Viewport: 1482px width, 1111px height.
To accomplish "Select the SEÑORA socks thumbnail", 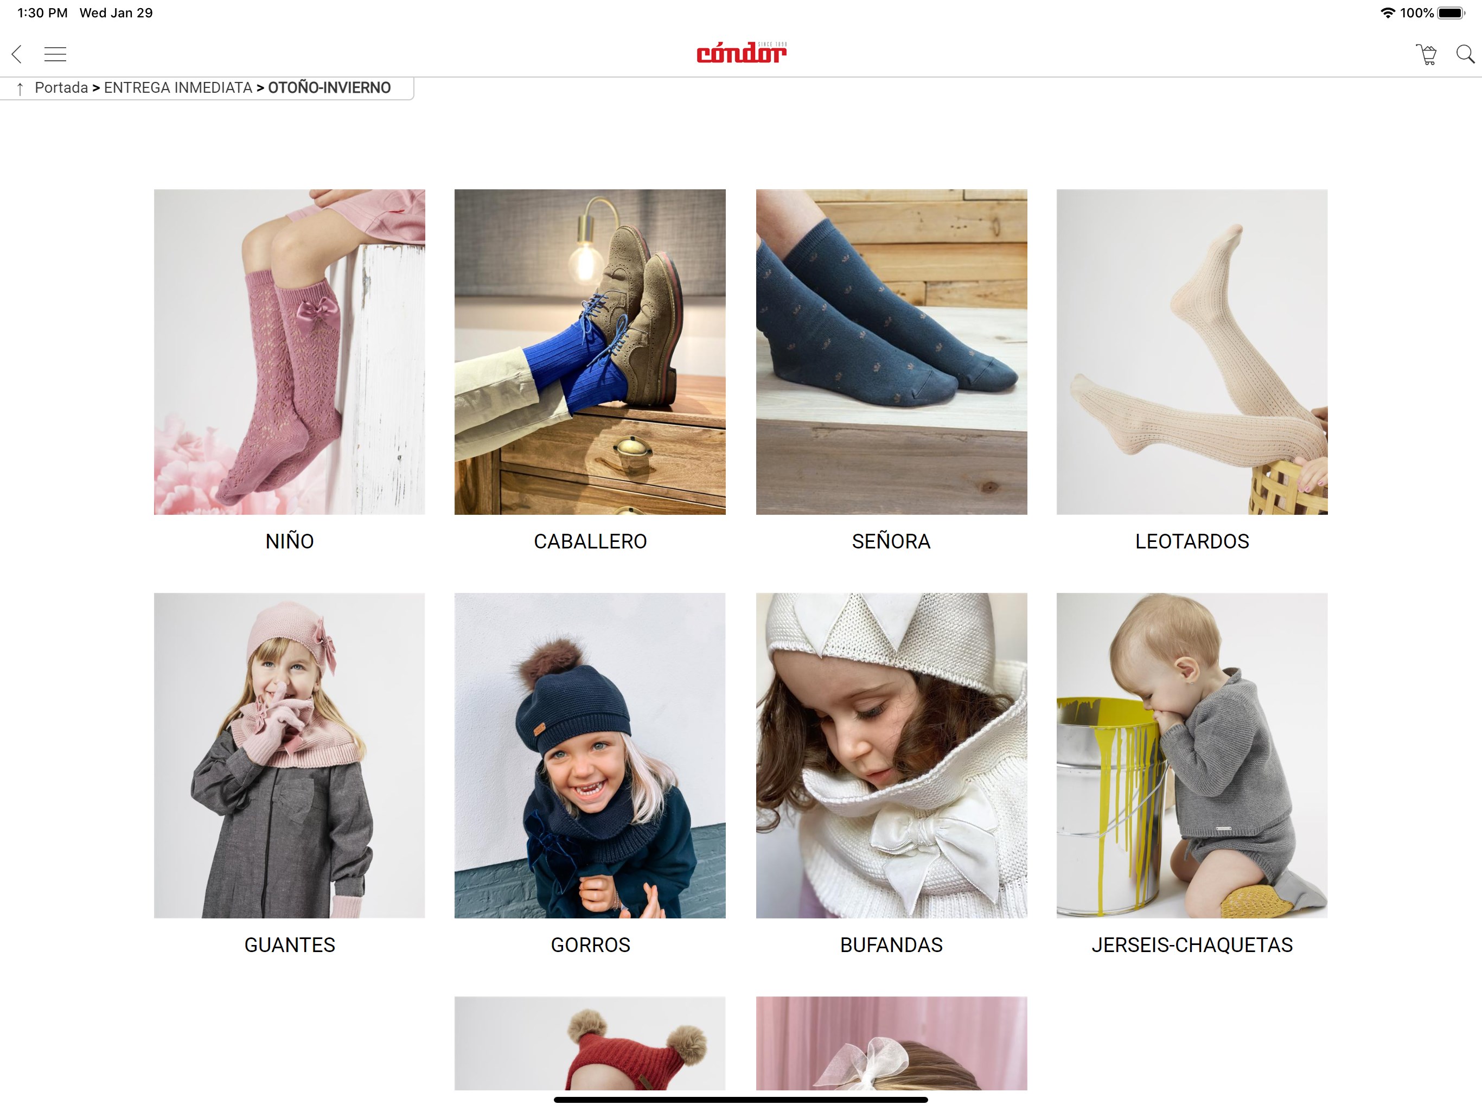I will click(891, 352).
